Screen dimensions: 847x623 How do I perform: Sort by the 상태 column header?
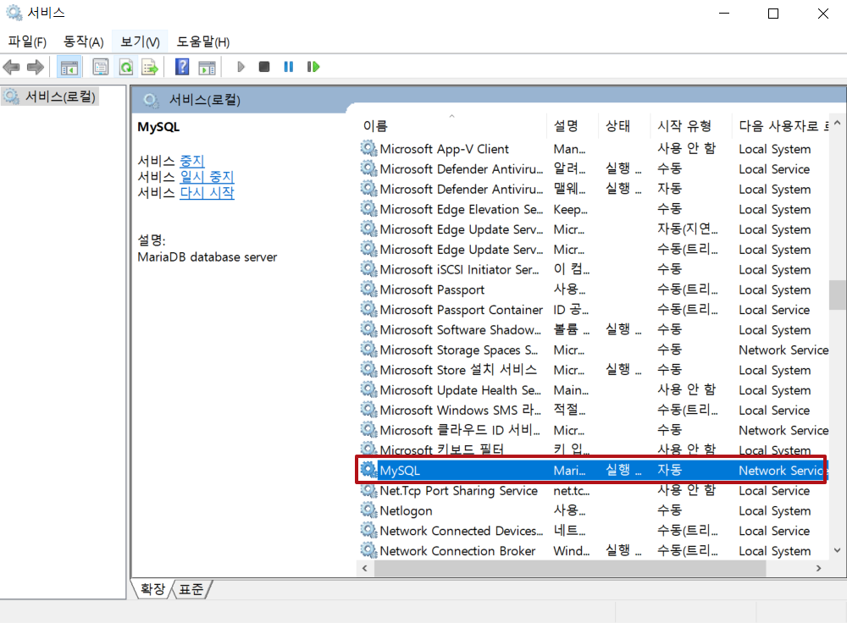click(624, 126)
